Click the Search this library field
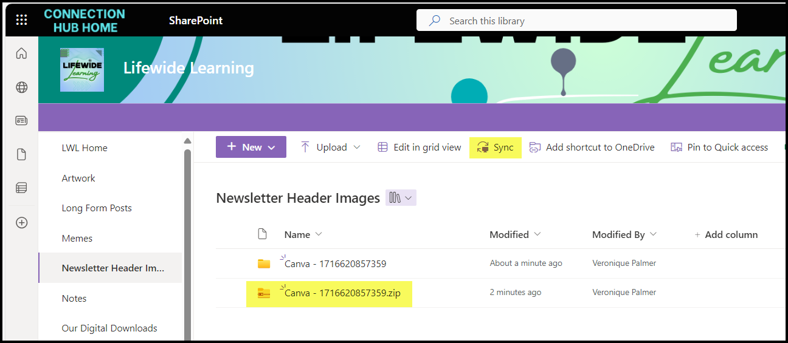Screen dimensions: 788x343 576,21
